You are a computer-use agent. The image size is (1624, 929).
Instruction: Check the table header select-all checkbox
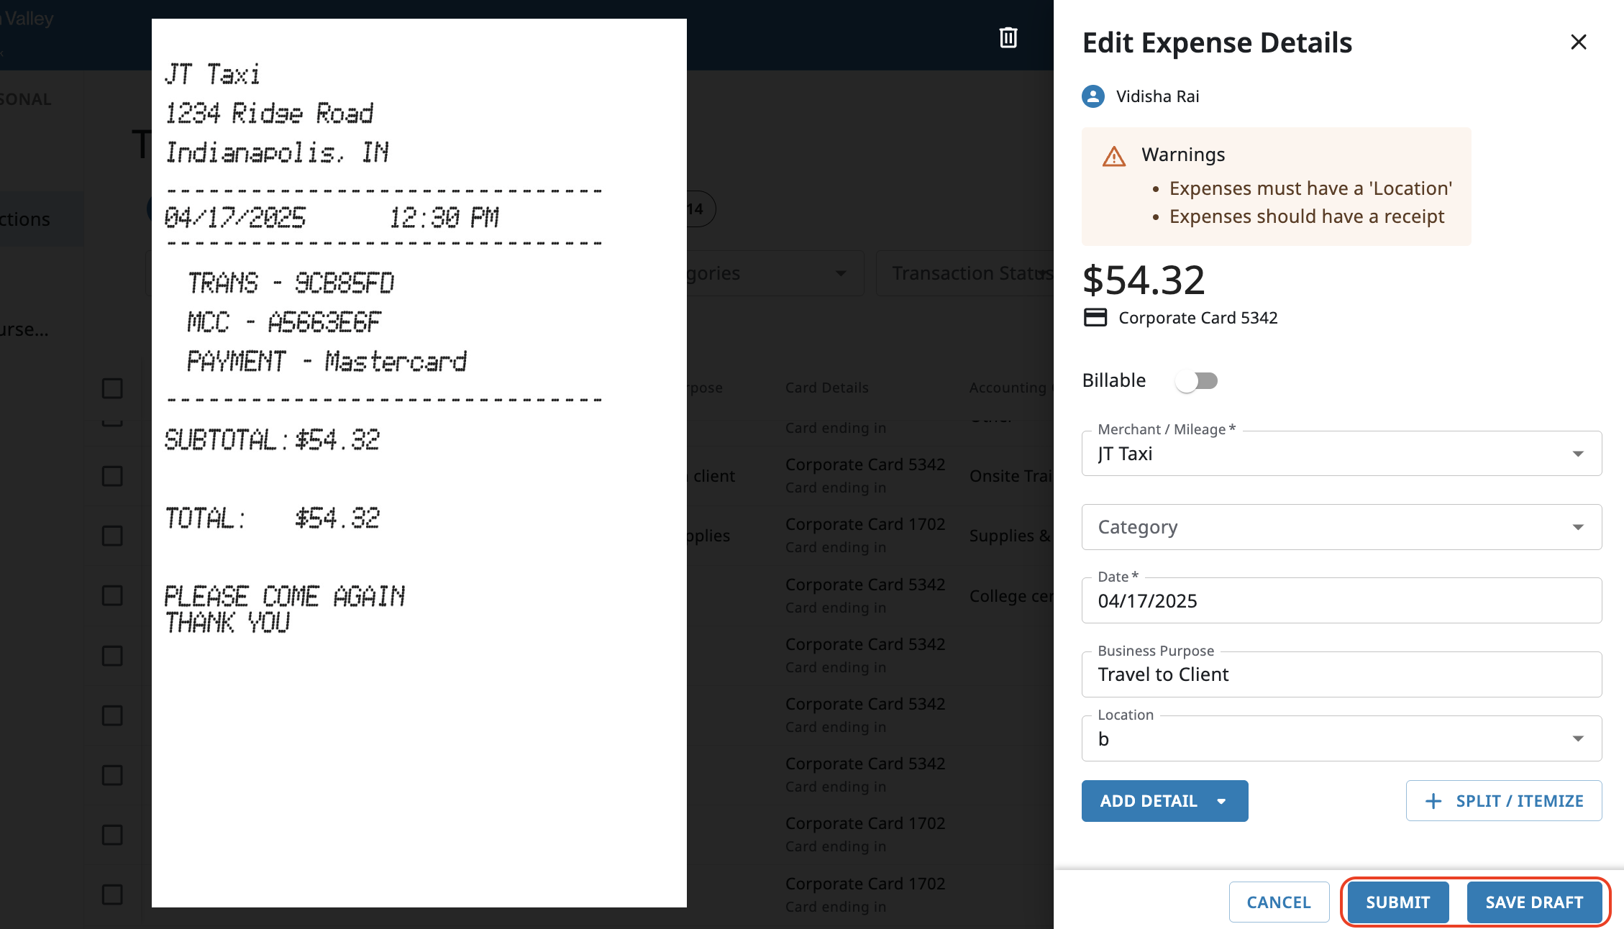(x=112, y=388)
